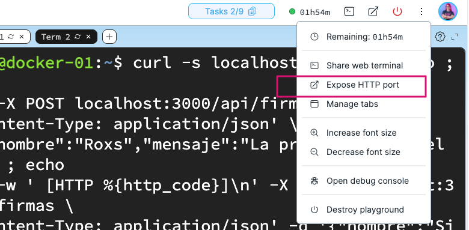Screen dimensions: 469x230
Task: Click the clock icon beside Remaining
Action: pos(314,37)
